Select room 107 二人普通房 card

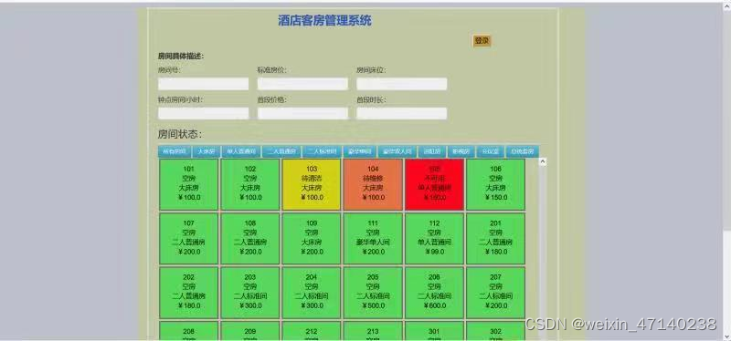pos(189,238)
